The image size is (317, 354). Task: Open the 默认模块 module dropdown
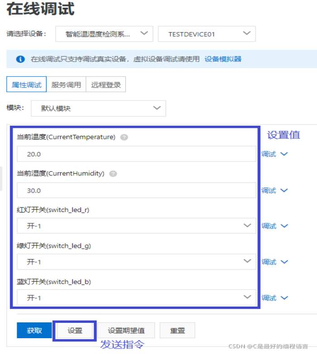[98, 109]
